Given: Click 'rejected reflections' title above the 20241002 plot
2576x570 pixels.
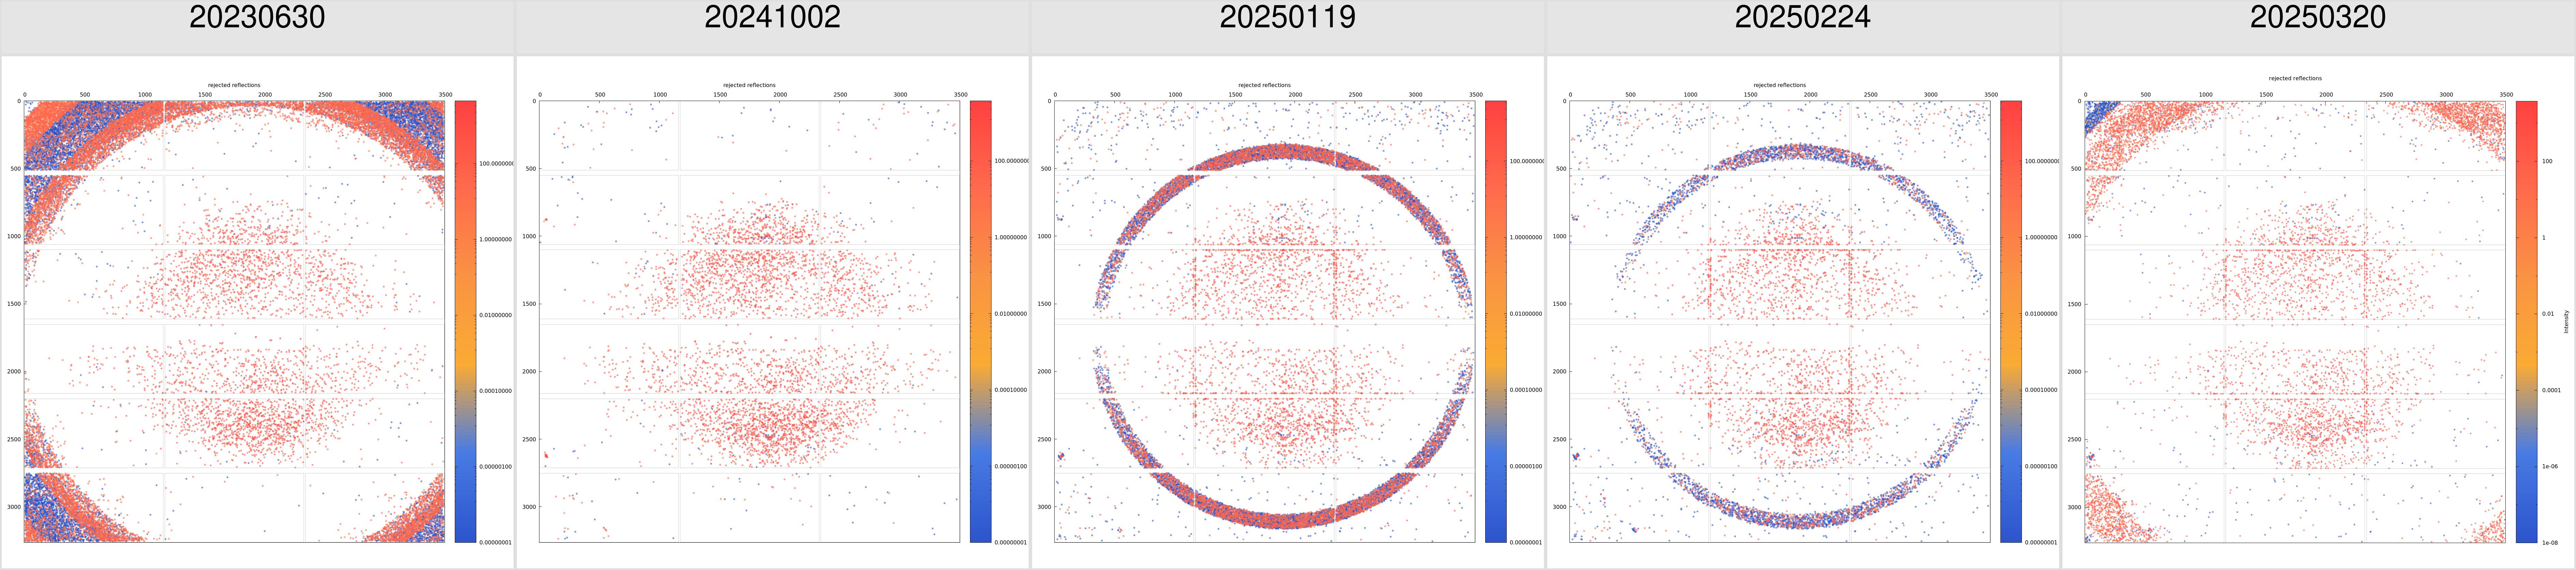Looking at the screenshot, I should [749, 85].
